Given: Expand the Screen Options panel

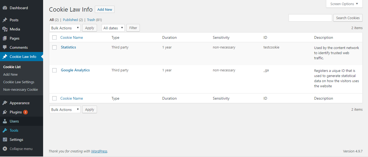Looking at the screenshot, I should click(x=344, y=4).
